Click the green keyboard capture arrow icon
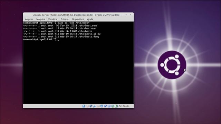The image size is (221, 124). (x=116, y=106)
